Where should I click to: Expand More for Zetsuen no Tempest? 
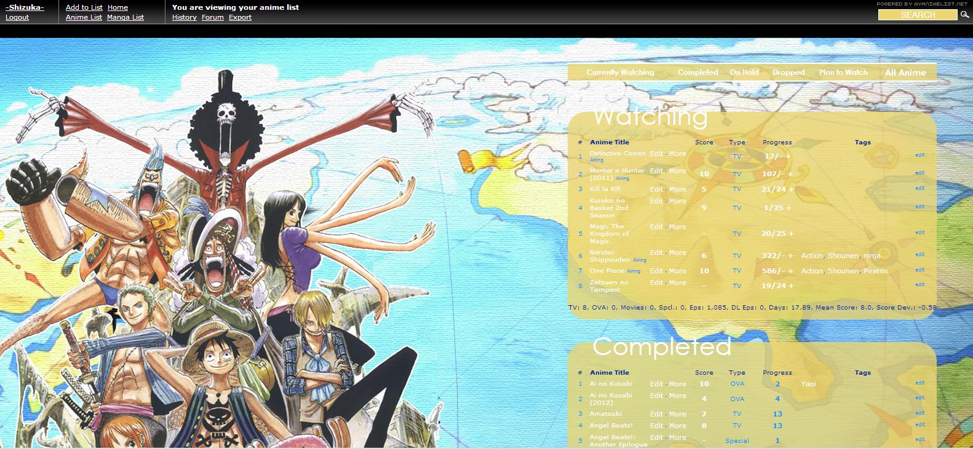[x=677, y=283]
